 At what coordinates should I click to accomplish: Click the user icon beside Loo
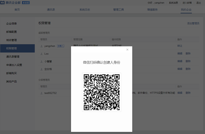(x=41, y=54)
